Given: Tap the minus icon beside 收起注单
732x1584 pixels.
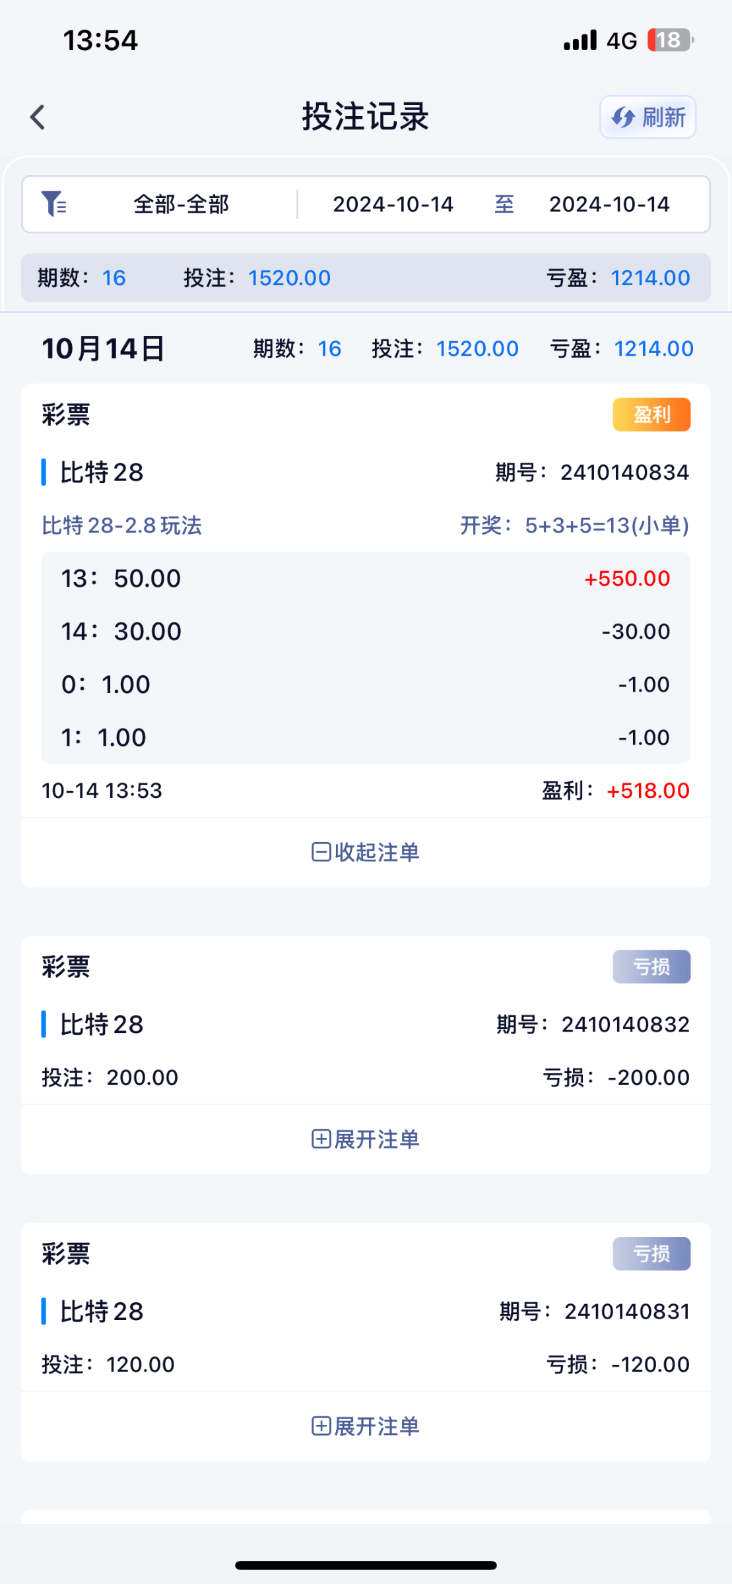Looking at the screenshot, I should tap(321, 852).
